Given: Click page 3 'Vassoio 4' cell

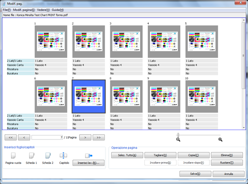Looking at the screenshot, I should 126,65.
